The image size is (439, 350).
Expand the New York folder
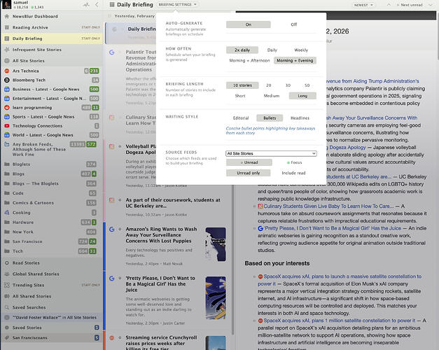pyautogui.click(x=7, y=232)
